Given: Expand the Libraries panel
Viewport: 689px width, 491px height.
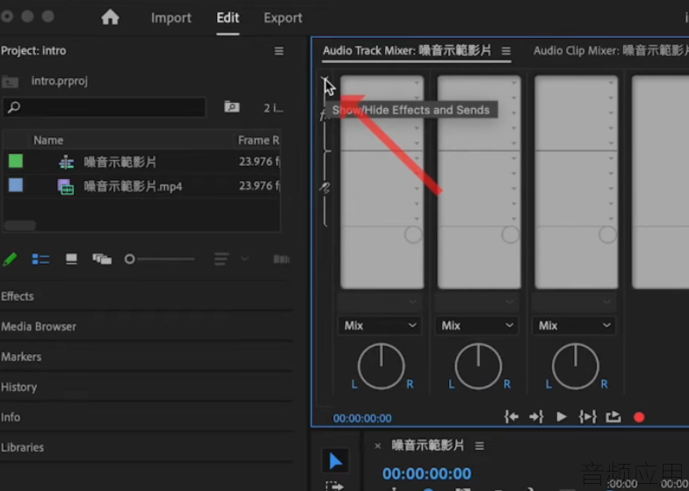Looking at the screenshot, I should tap(23, 448).
